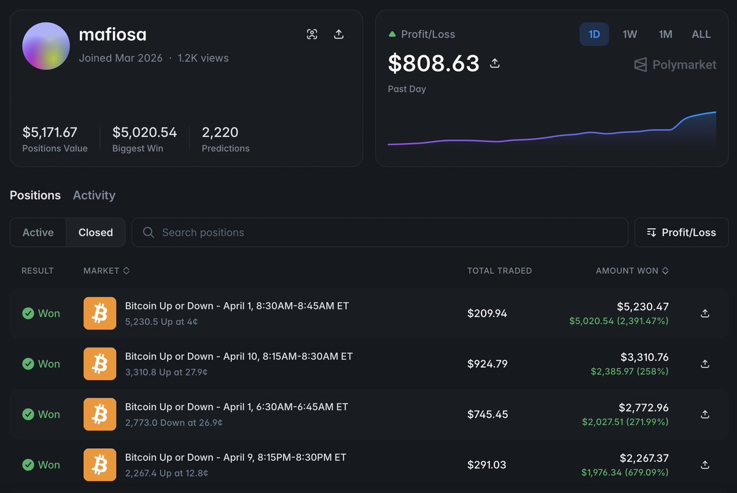
Task: Click "$5,020.54 (2,391.47%)" gain
Action: [x=619, y=320]
